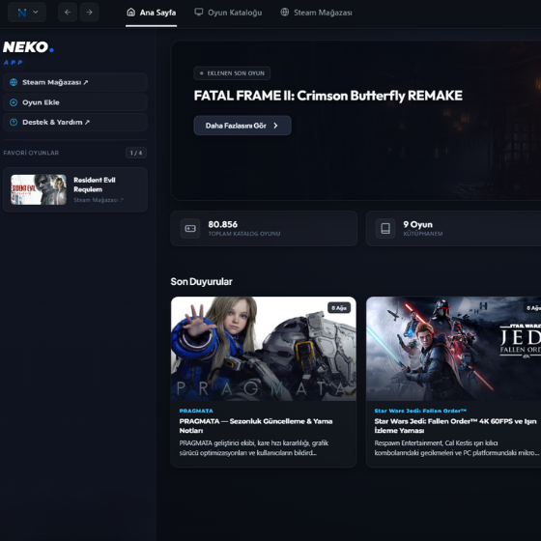Open Star Wars Jedi: Fallen Order announcement image
The image size is (541, 541).
[x=453, y=349]
